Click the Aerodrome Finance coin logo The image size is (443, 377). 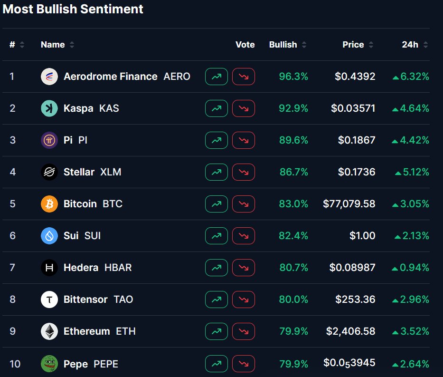click(49, 77)
